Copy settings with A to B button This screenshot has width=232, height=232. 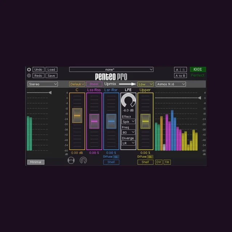coord(181,76)
